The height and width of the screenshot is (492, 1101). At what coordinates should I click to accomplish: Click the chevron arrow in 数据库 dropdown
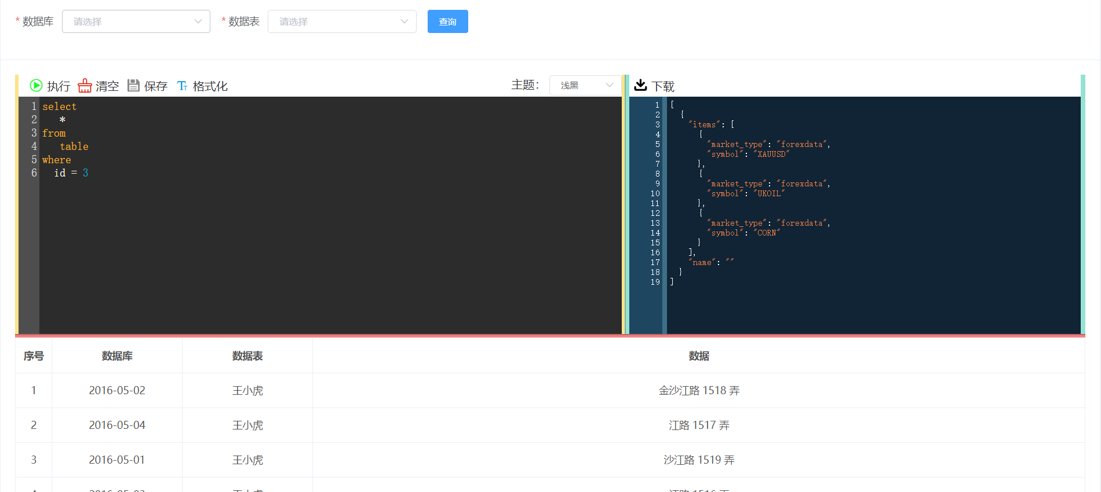pyautogui.click(x=198, y=21)
